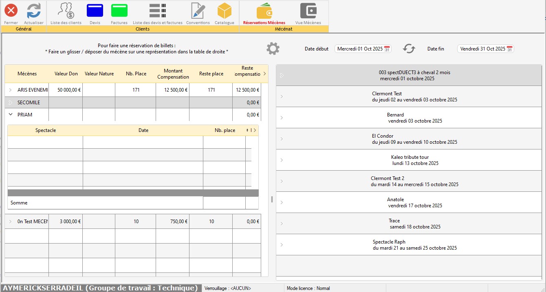This screenshot has height=292, width=546.
Task: Open the Catalogue box icon
Action: pyautogui.click(x=224, y=11)
